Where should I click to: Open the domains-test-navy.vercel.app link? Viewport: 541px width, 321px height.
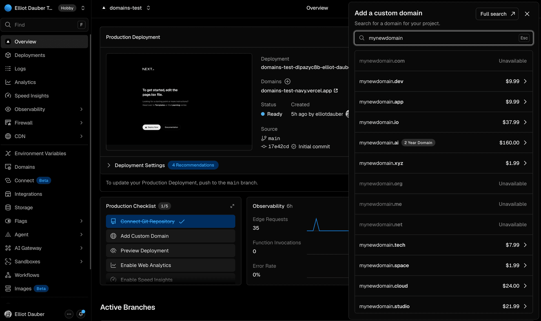pos(299,91)
